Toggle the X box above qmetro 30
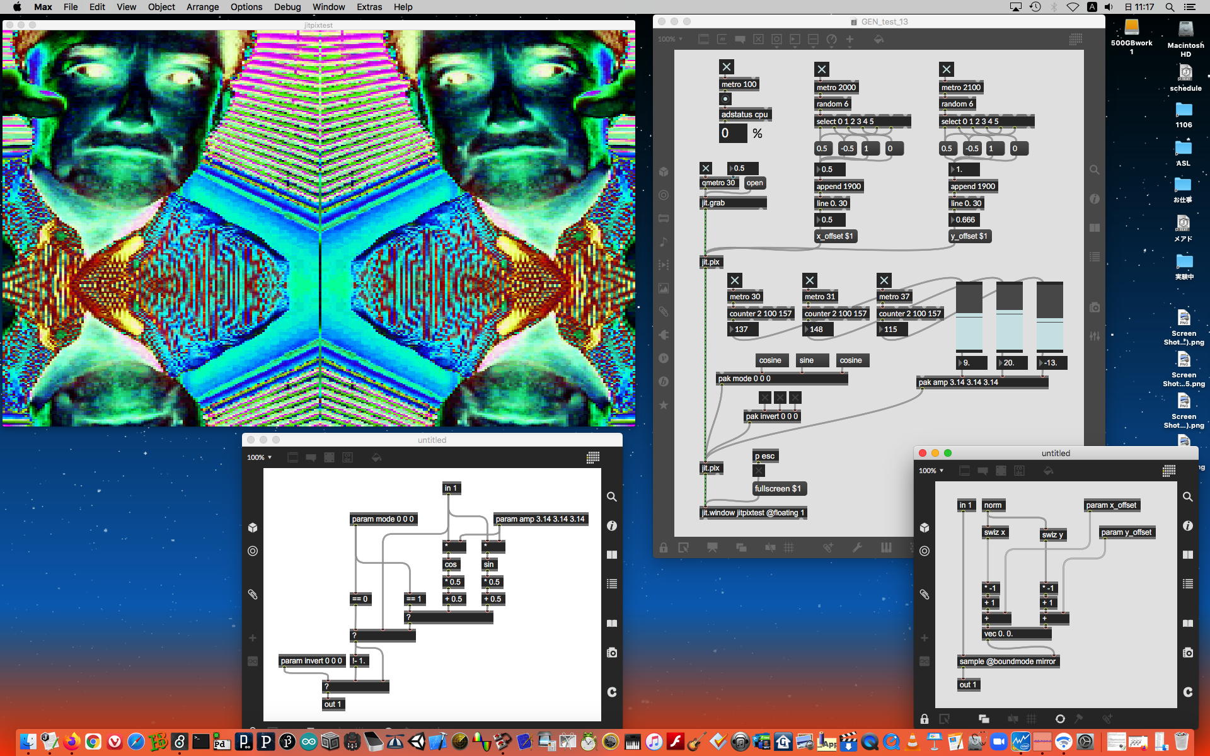1210x756 pixels. click(706, 168)
